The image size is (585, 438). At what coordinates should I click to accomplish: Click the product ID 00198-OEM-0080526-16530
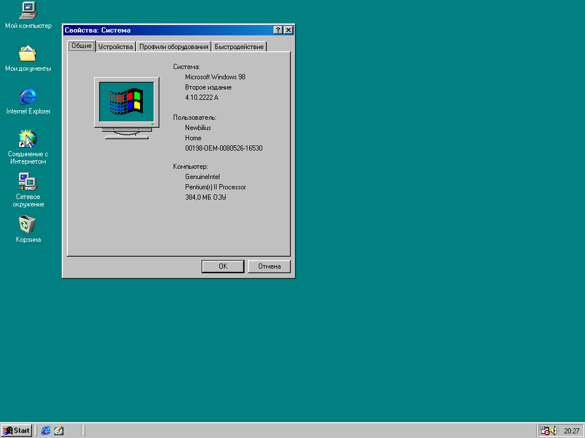(x=224, y=148)
